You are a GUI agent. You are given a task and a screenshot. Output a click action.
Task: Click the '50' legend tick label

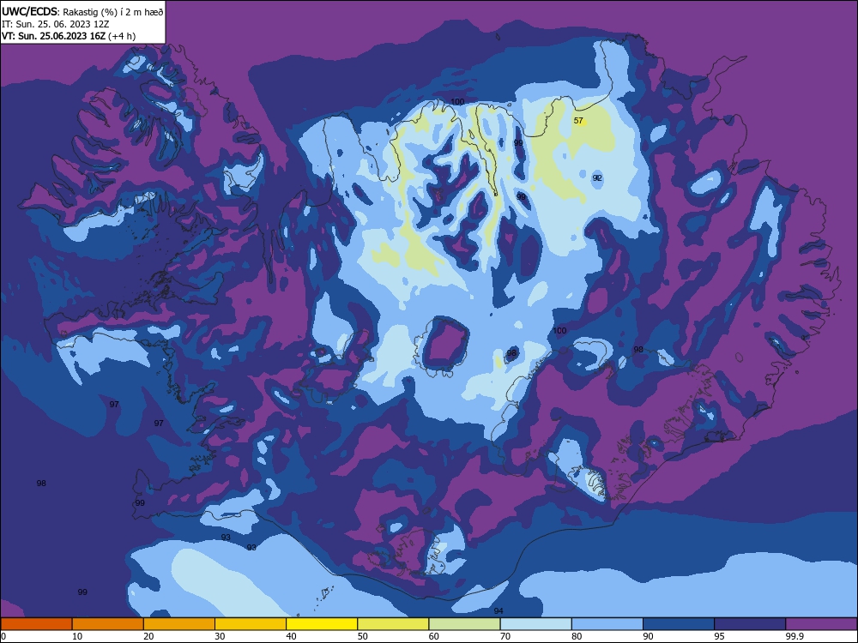(x=363, y=636)
